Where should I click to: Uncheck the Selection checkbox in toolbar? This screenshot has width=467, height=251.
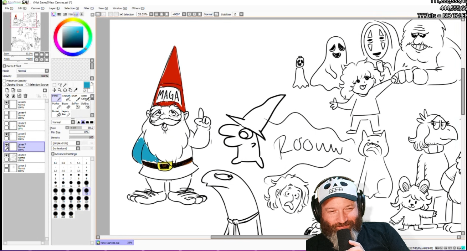122,14
